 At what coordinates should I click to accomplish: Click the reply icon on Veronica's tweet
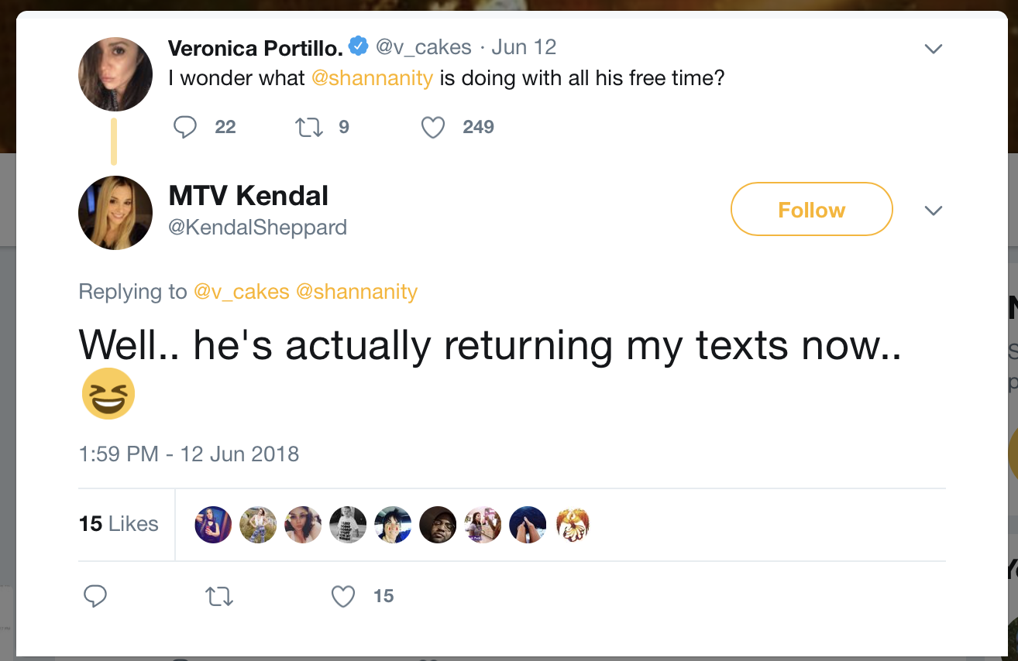tap(185, 127)
